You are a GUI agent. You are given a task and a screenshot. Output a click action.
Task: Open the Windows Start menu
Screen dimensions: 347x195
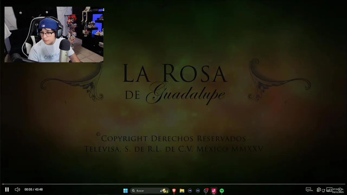[x=126, y=191]
